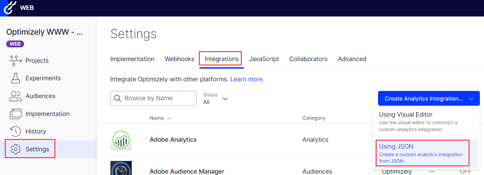Open Audiences in the sidebar
484x175 pixels.
40,96
